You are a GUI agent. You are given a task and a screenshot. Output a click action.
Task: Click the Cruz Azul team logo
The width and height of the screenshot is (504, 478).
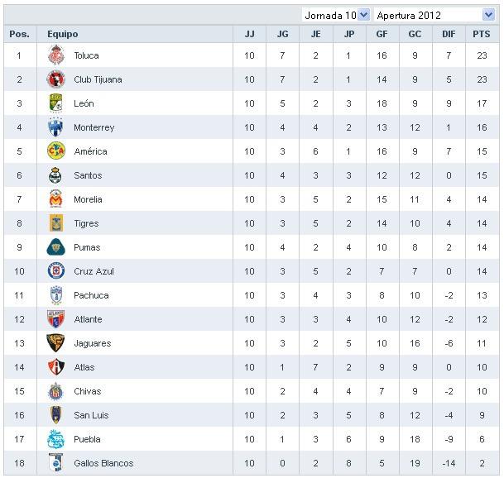pos(55,271)
